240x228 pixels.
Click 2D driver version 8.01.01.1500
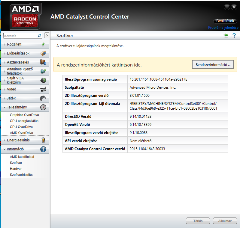click(139, 96)
